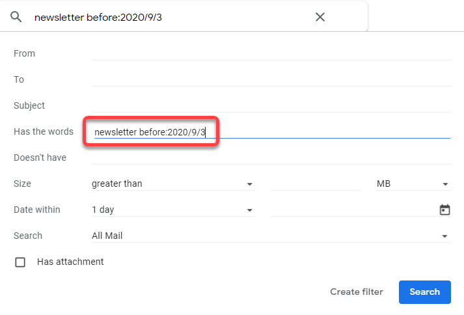The width and height of the screenshot is (464, 315).
Task: Click the top search query box
Action: point(169,17)
